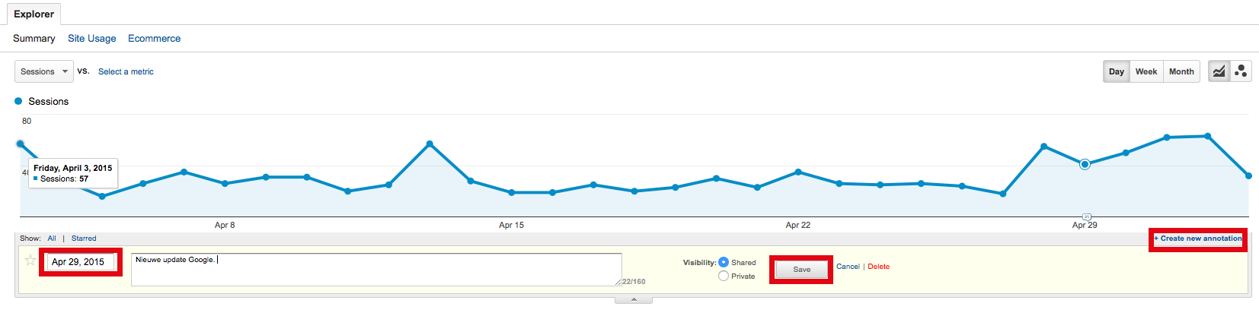Switch to line chart view icon
The image size is (1259, 316).
click(1219, 71)
